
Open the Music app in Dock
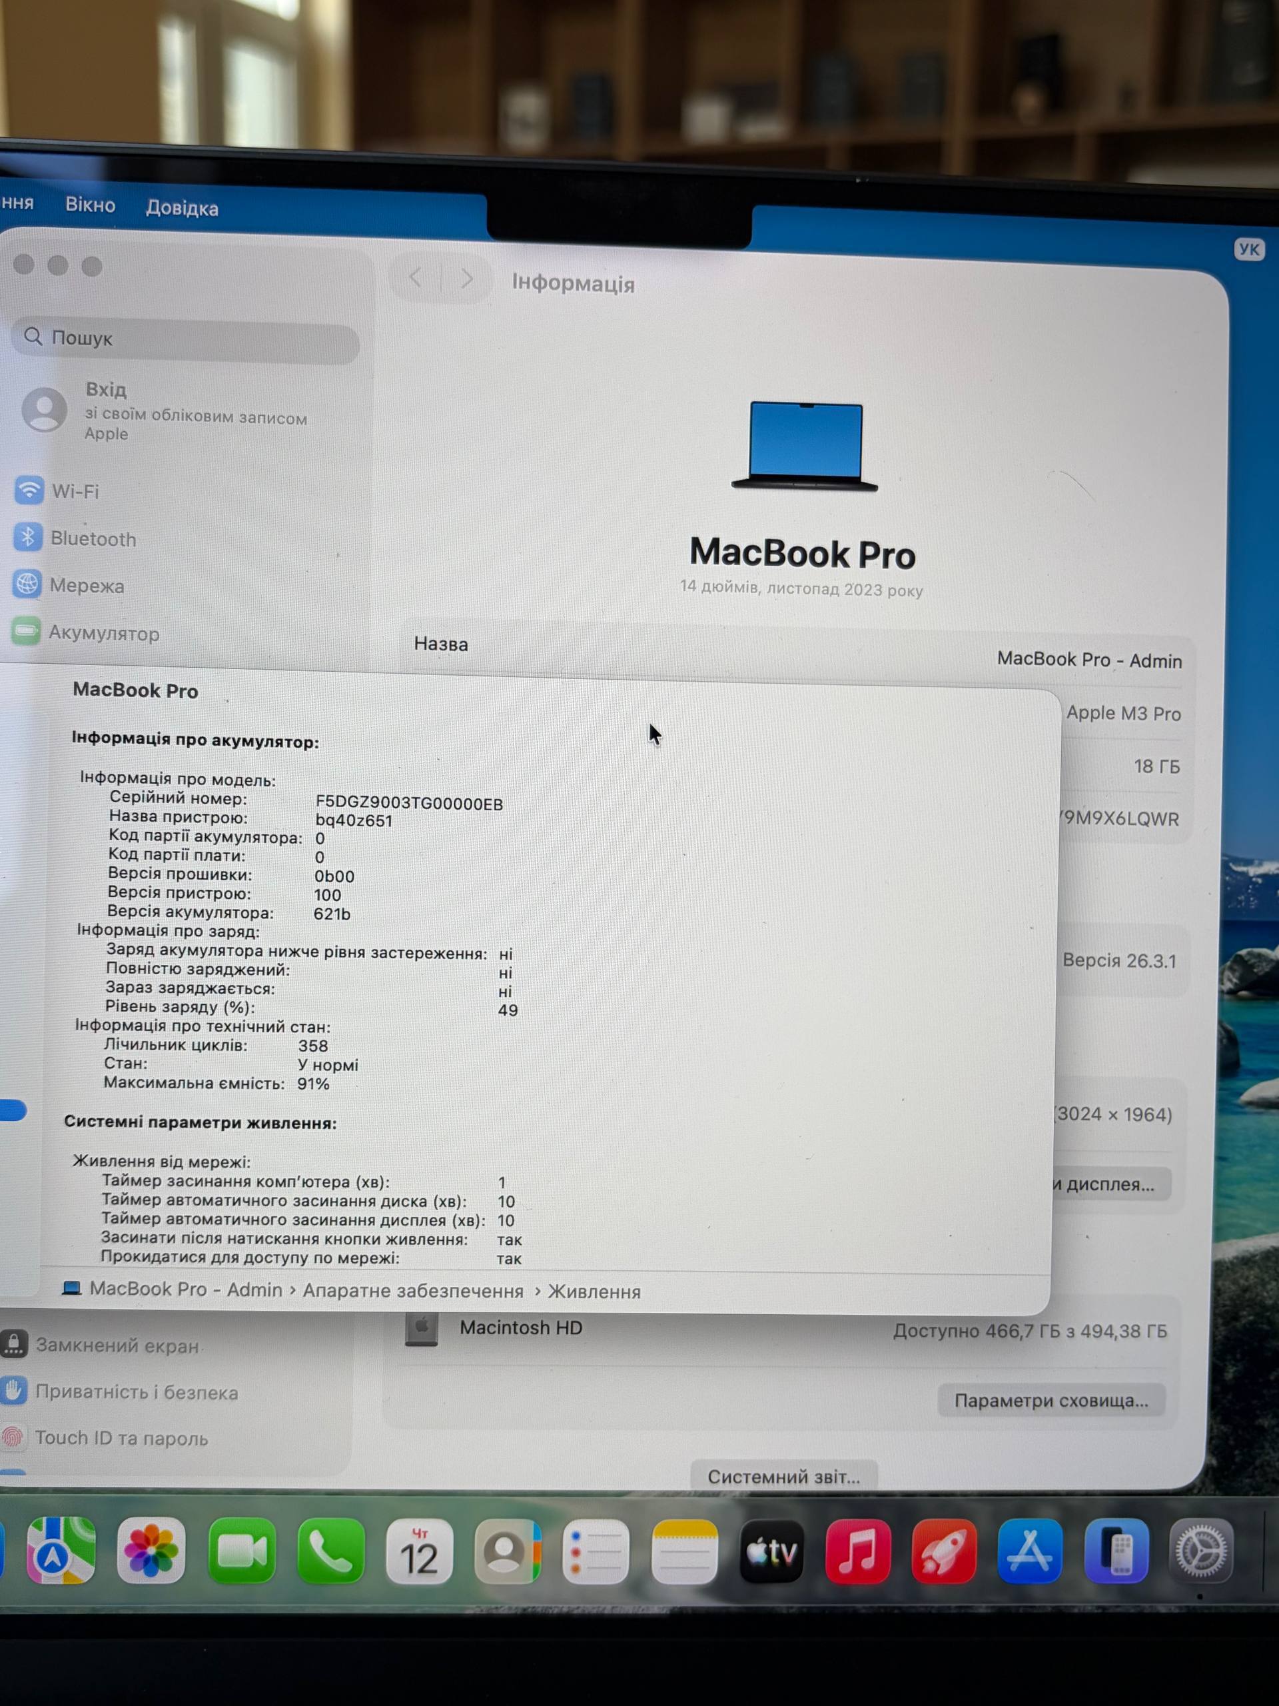(858, 1552)
